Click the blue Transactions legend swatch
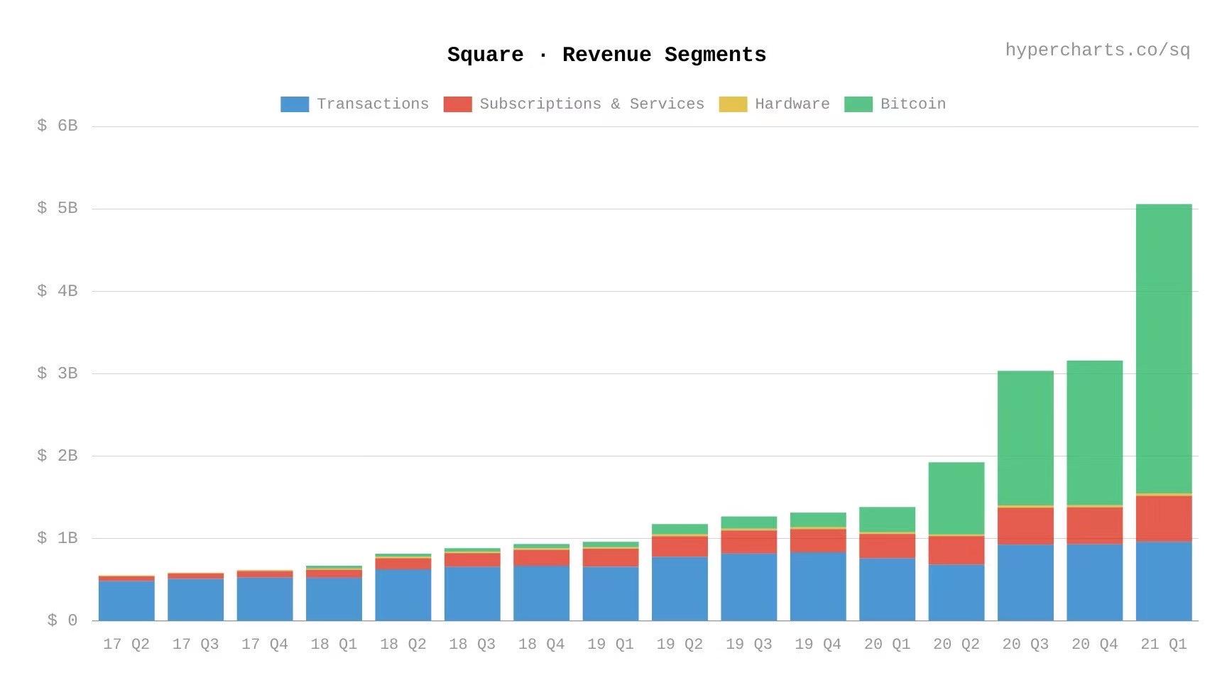 [x=295, y=104]
